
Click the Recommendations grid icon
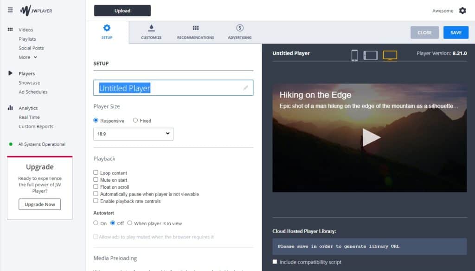point(195,28)
